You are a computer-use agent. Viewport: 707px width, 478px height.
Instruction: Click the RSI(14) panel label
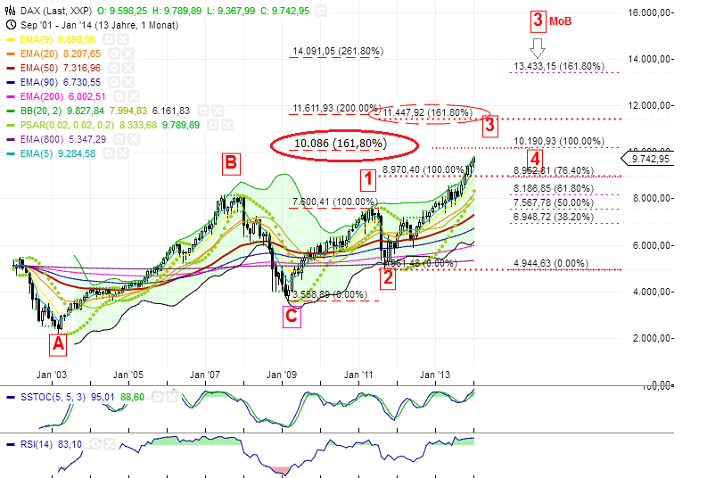pos(37,445)
